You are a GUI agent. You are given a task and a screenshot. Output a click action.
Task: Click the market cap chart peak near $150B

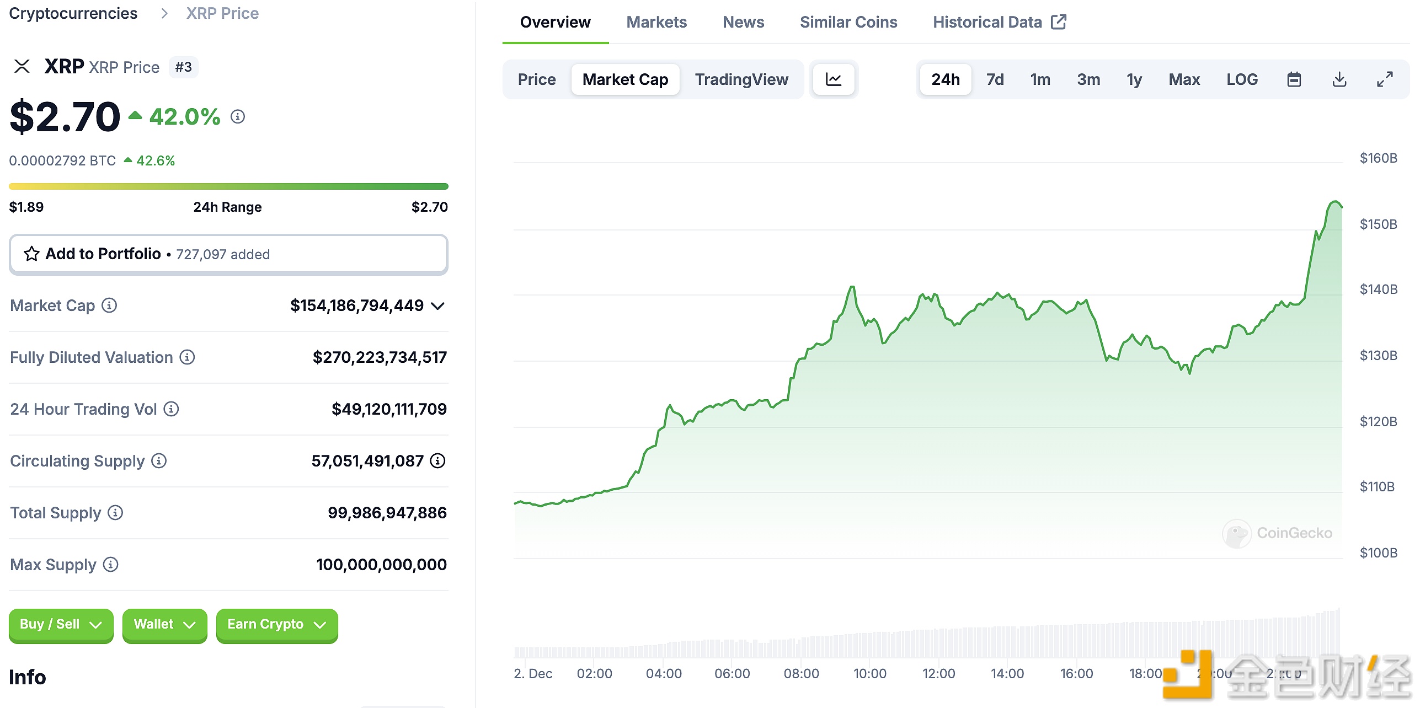[1335, 202]
